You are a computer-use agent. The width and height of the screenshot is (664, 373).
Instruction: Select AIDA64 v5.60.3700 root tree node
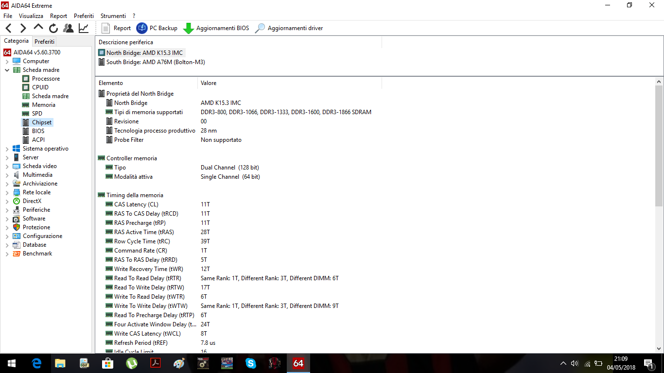pyautogui.click(x=32, y=52)
